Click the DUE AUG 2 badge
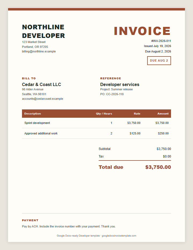The image size is (193, 250). 159,60
